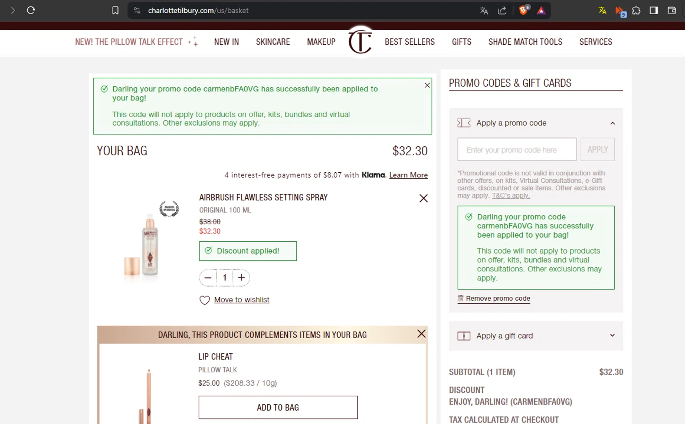This screenshot has height=424, width=685.
Task: Increase setting spray quantity with plus
Action: [242, 277]
